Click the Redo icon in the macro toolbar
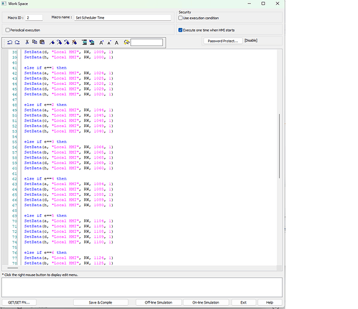The image size is (358, 309). pyautogui.click(x=17, y=42)
